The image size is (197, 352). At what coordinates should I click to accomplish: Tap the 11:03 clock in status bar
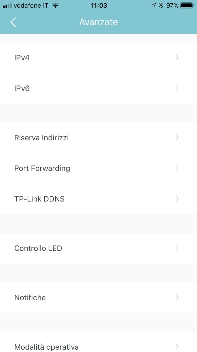pos(99,6)
